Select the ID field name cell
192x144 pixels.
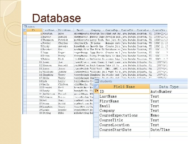point(124,91)
